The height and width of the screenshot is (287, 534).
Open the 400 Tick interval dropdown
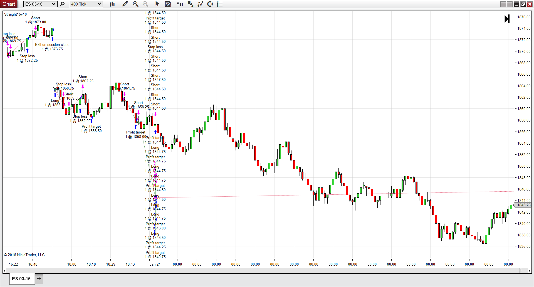coord(86,4)
